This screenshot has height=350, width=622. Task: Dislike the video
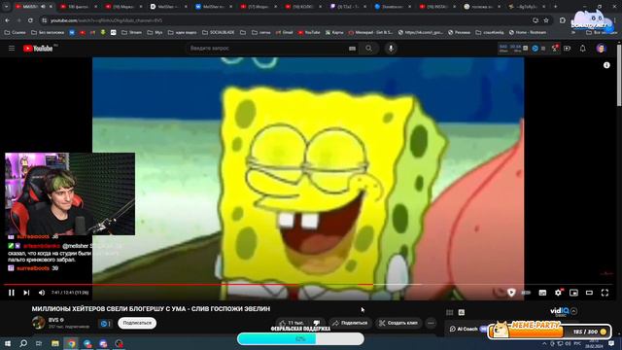click(x=317, y=323)
